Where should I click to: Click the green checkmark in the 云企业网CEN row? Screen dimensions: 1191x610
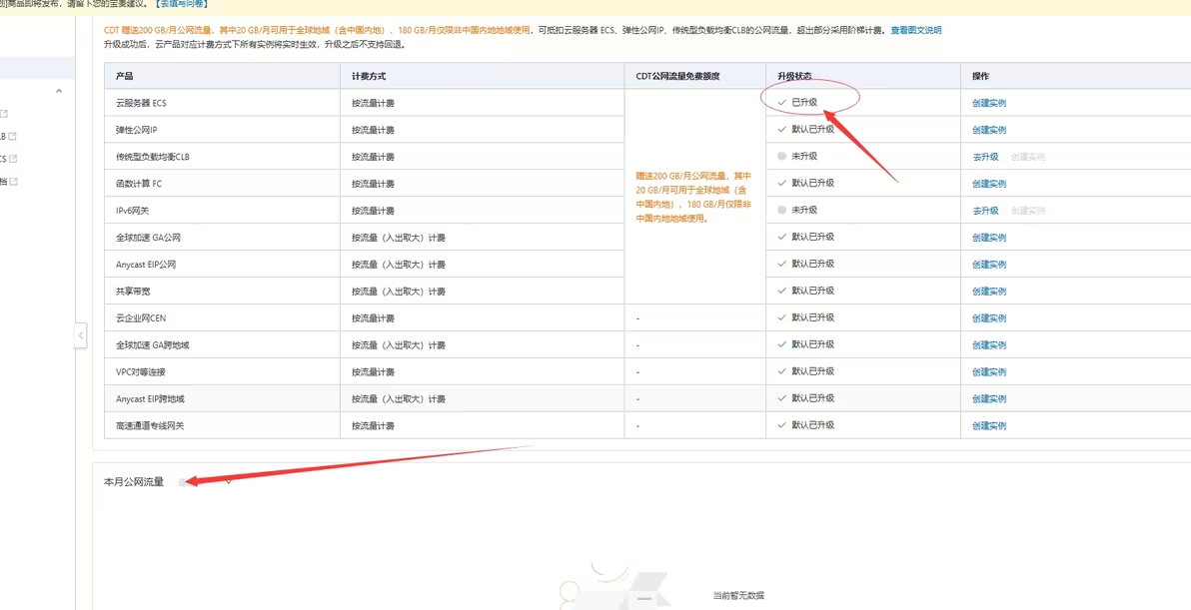[781, 317]
